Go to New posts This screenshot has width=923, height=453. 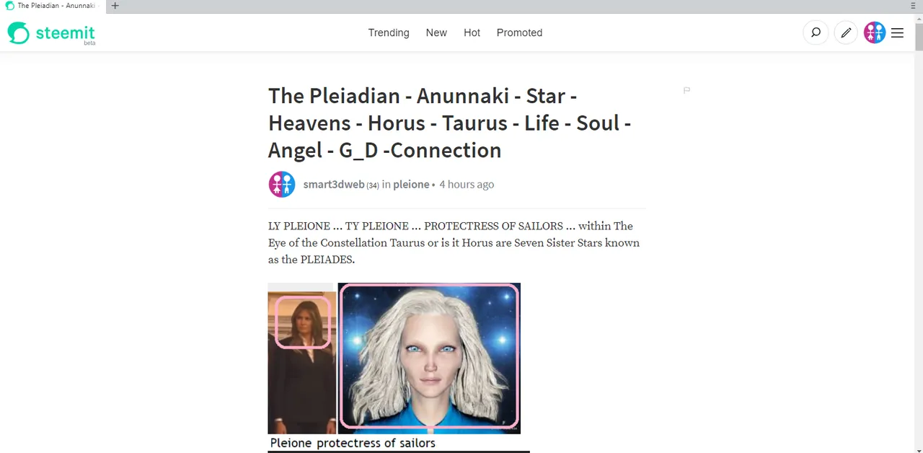click(x=436, y=32)
